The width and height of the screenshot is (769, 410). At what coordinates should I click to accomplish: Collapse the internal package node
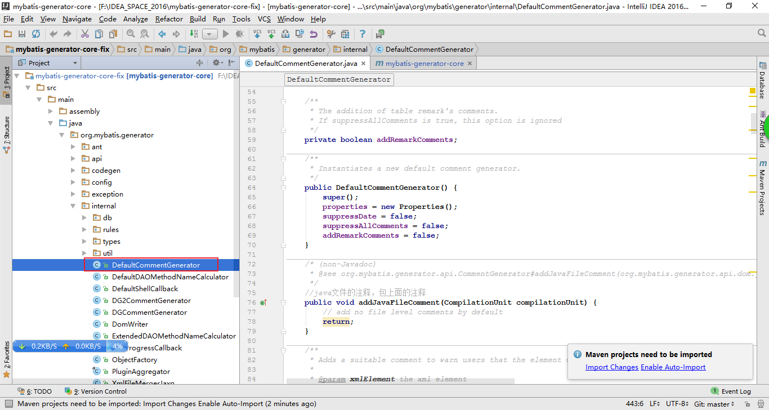73,206
